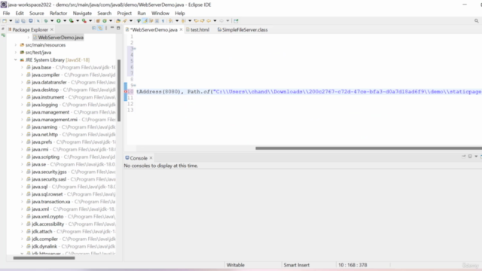Click the New Java Package icon

point(98,21)
